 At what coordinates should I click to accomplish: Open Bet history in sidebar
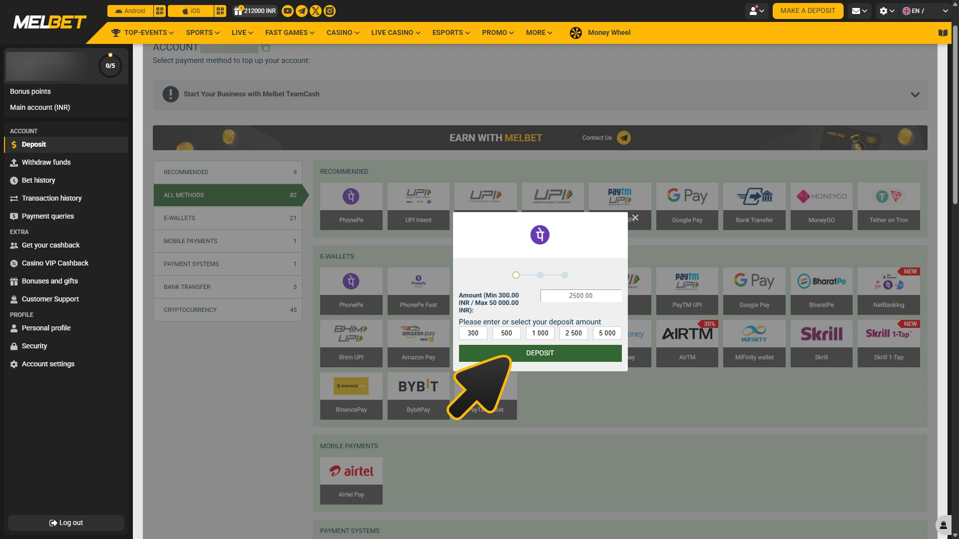[x=66, y=180]
